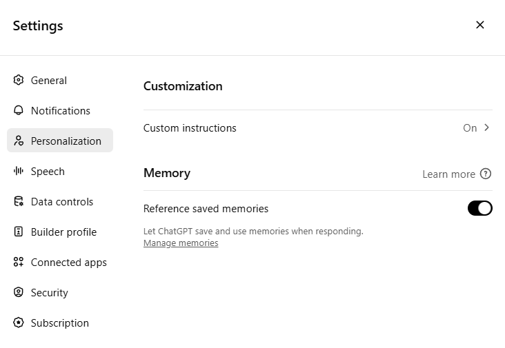Click the On status for Custom instructions
The height and width of the screenshot is (348, 505).
(470, 128)
